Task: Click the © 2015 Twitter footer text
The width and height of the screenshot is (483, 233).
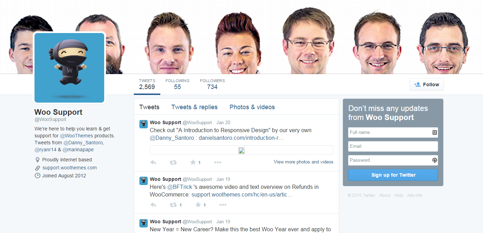Action: click(361, 195)
